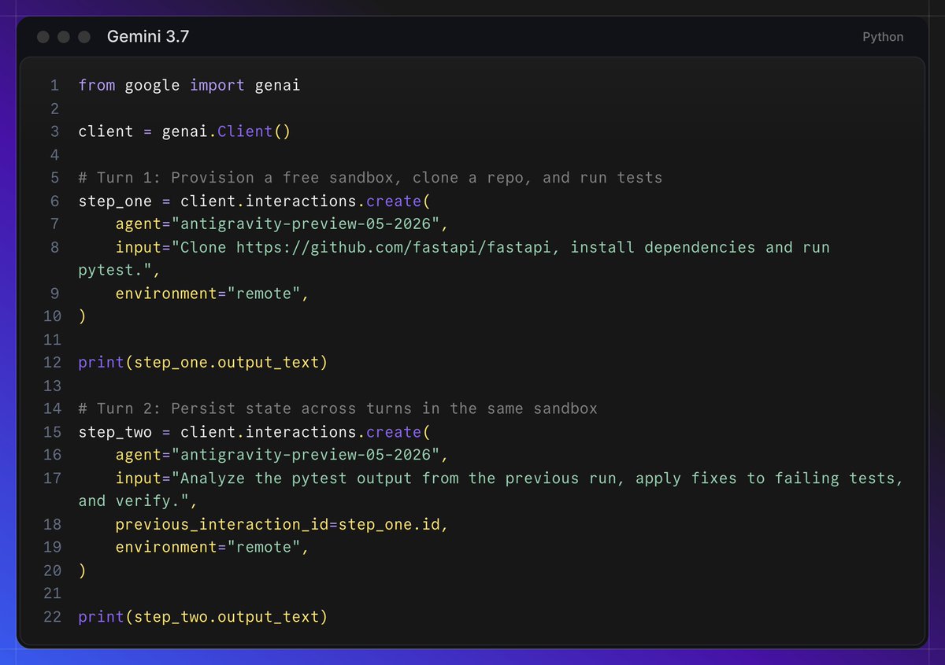
Task: Click the "# Turn 2: Persist state" comment
Action: coord(338,408)
